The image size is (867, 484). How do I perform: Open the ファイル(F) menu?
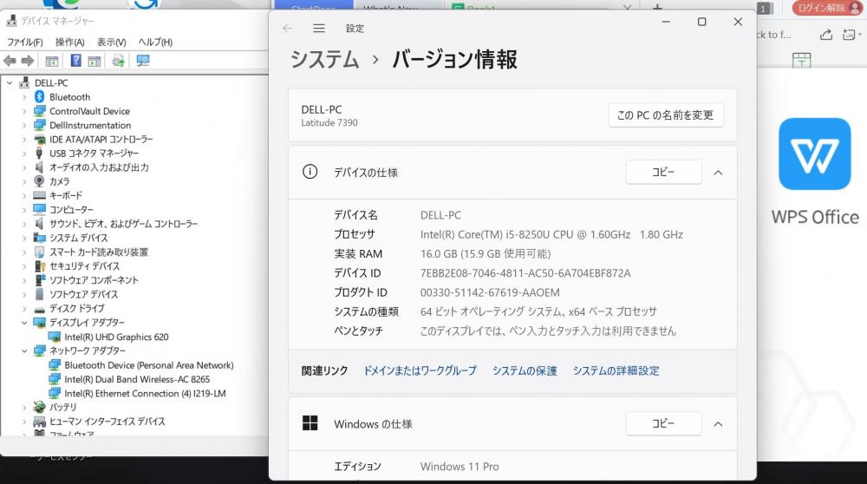point(25,42)
